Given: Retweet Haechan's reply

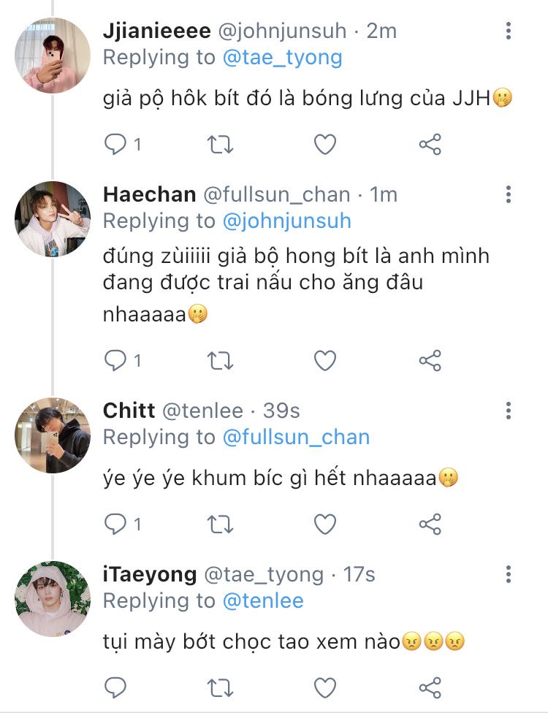Looking at the screenshot, I should (x=220, y=361).
